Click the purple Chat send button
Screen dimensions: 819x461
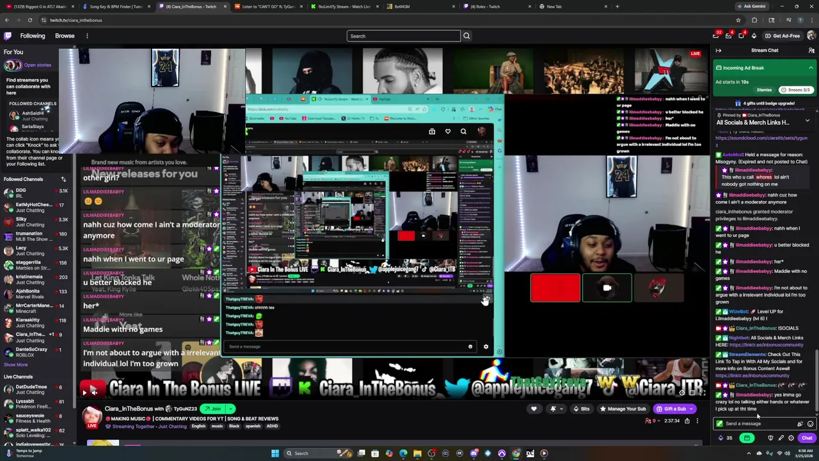pos(807,439)
